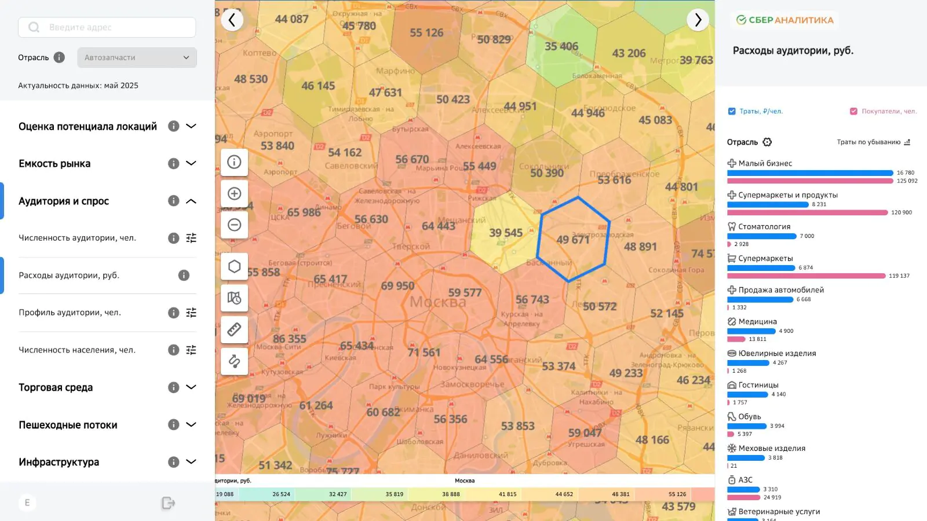Expand the Торговая среда section
927x521 pixels.
(191, 387)
